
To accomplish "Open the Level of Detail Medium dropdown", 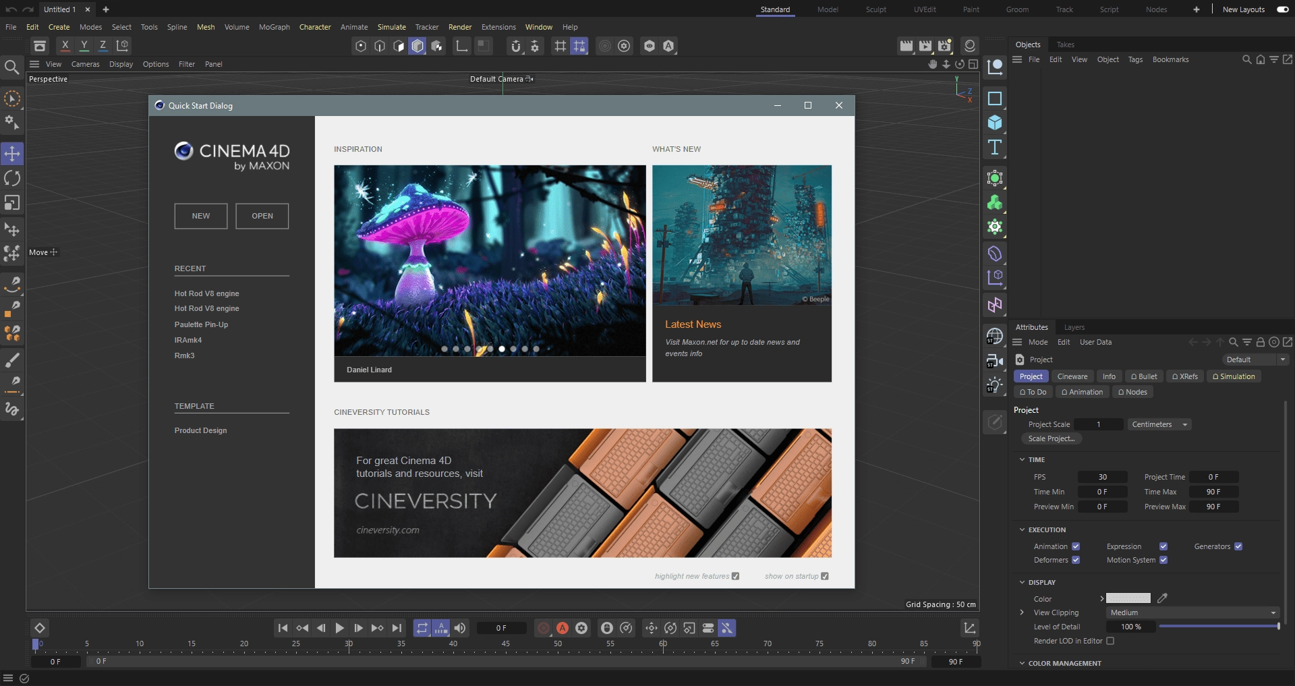I will pos(1192,612).
